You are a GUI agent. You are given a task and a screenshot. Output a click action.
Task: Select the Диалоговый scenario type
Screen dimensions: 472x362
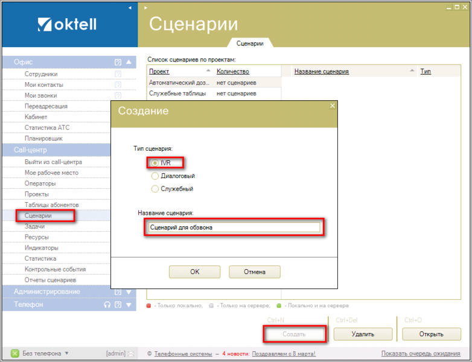[155, 176]
